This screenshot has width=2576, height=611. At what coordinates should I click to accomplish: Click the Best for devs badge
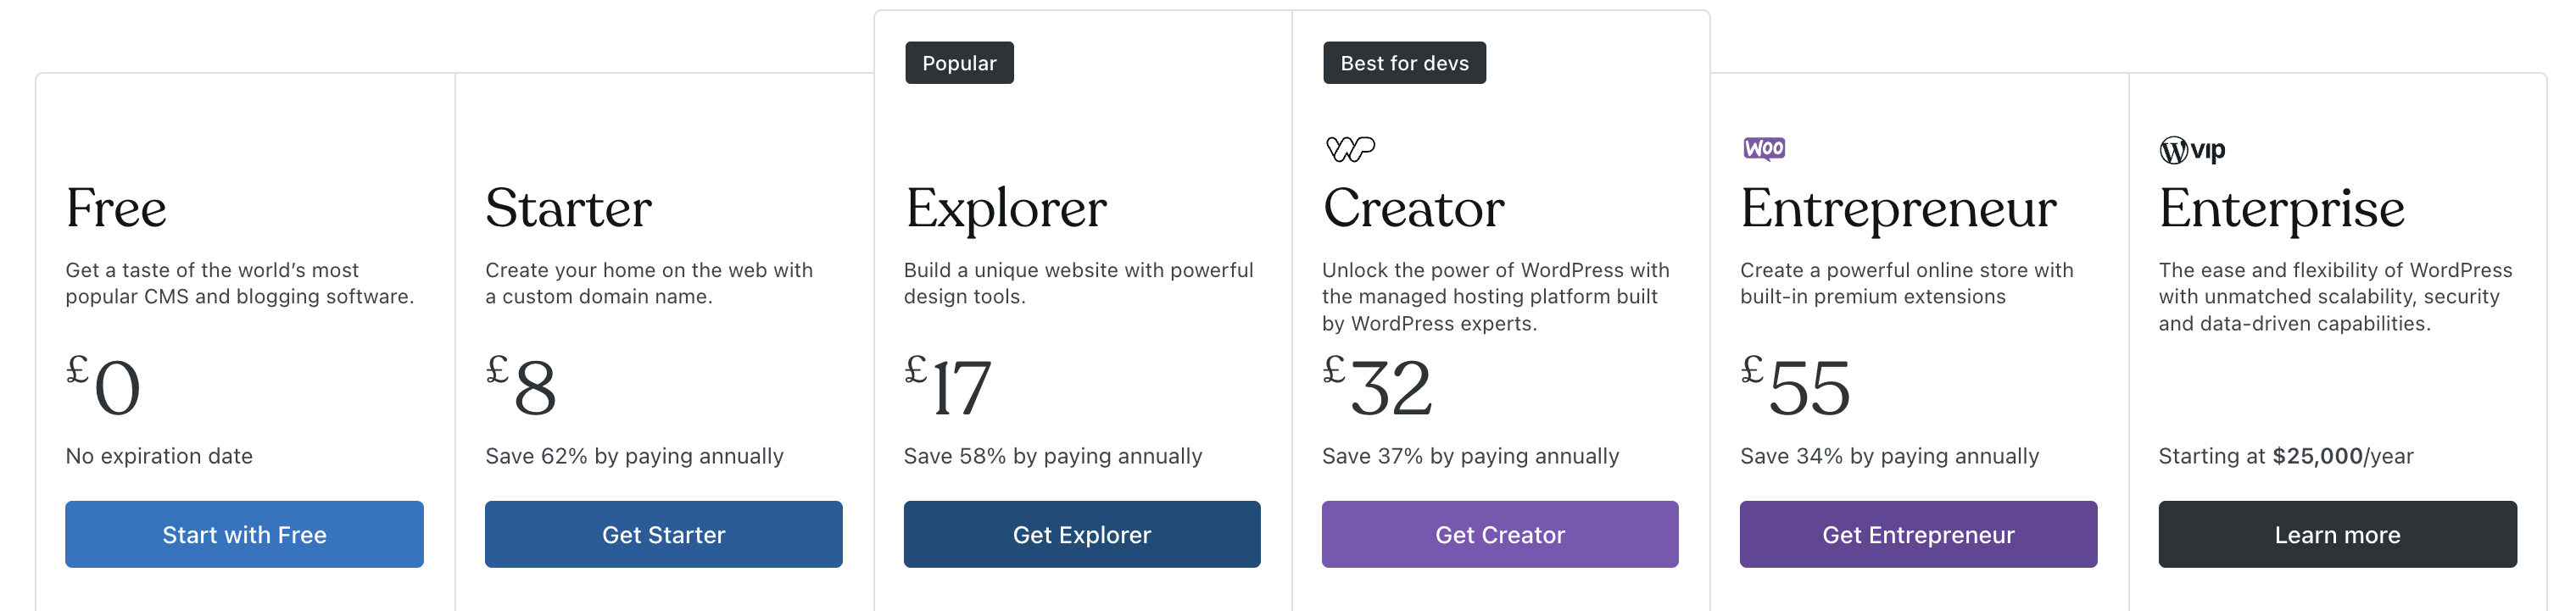coord(1405,63)
